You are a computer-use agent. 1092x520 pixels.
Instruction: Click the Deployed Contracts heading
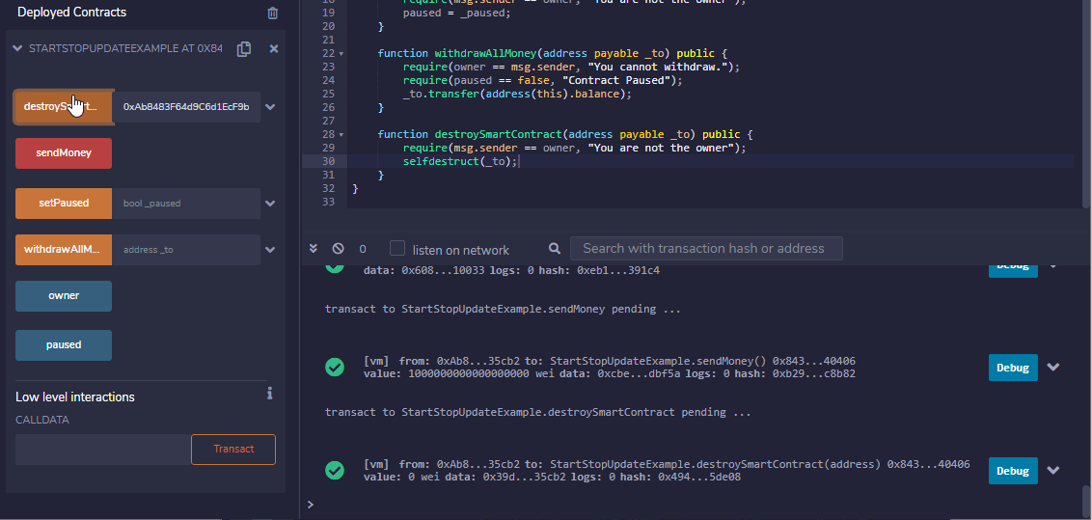tap(71, 13)
